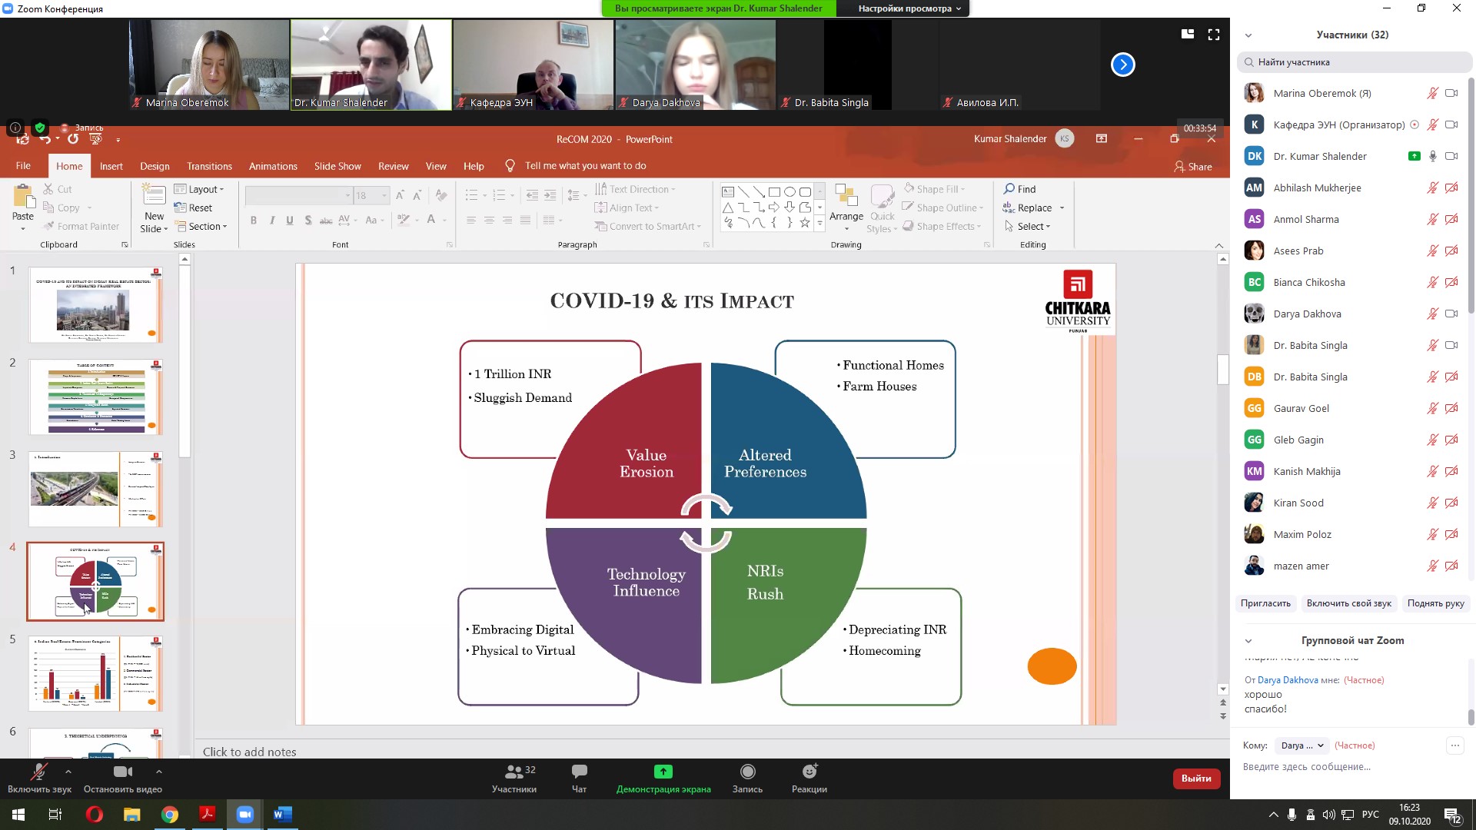Screen dimensions: 1476x830
Task: Collapse the Participants panel header chevron
Action: tap(1248, 35)
